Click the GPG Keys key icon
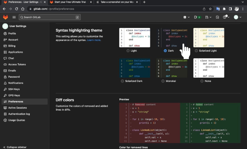Image resolution: width=247 pixels, height=149 pixels. pyautogui.click(x=5, y=95)
